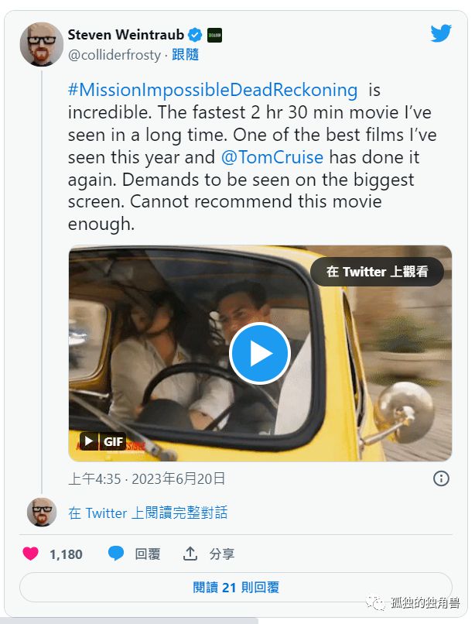Viewport: 475px width, 624px height.
Task: Click the Twitter bird logo
Action: [x=441, y=33]
